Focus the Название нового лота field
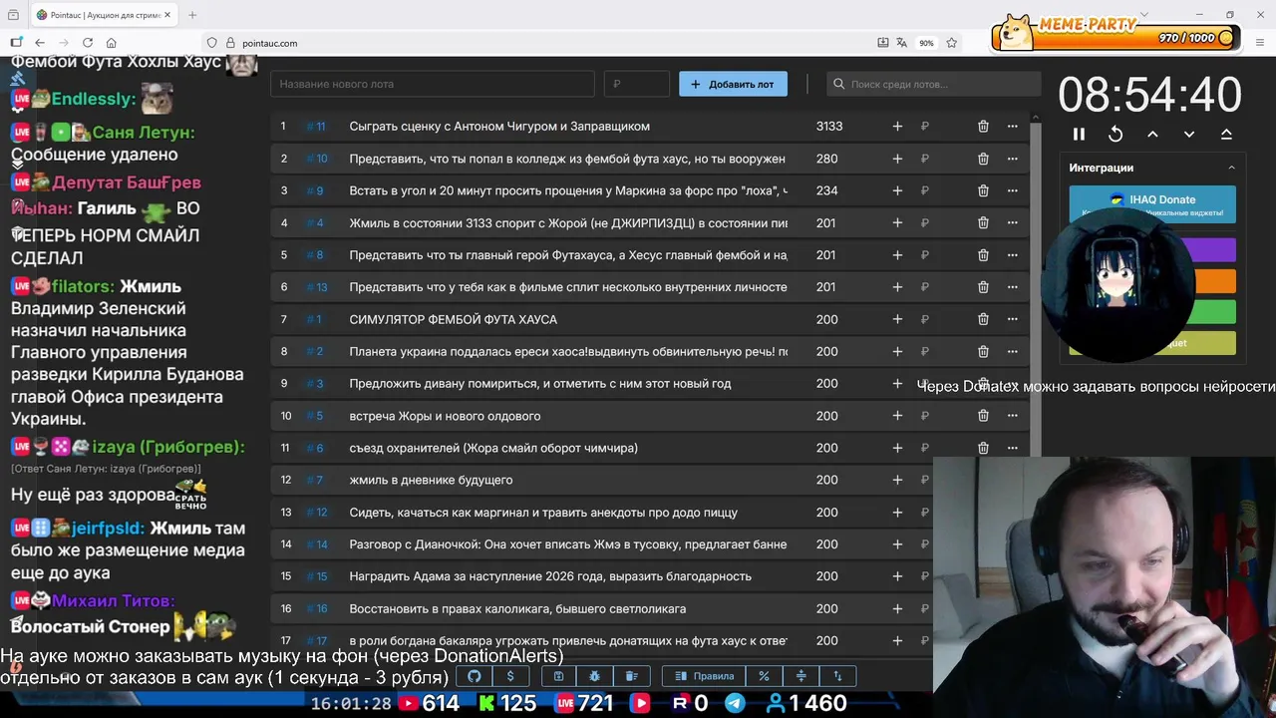 point(433,84)
